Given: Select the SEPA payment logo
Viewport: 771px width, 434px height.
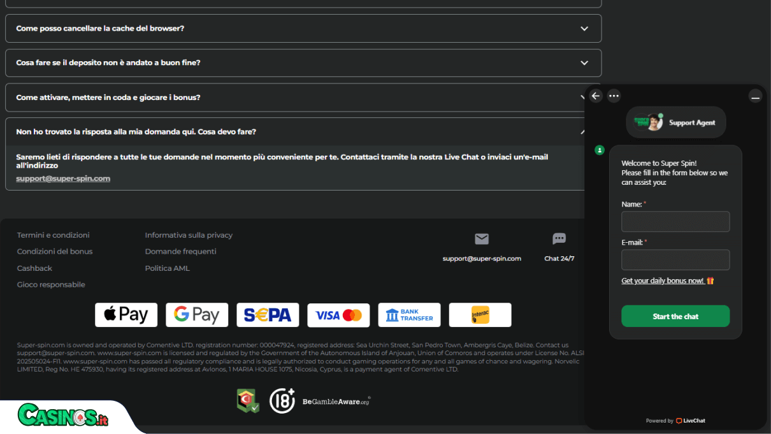Looking at the screenshot, I should pyautogui.click(x=268, y=315).
